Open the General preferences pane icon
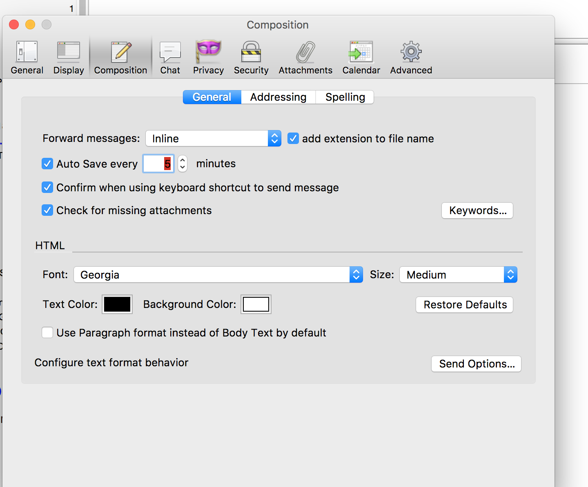Viewport: 588px width, 487px height. 27,52
